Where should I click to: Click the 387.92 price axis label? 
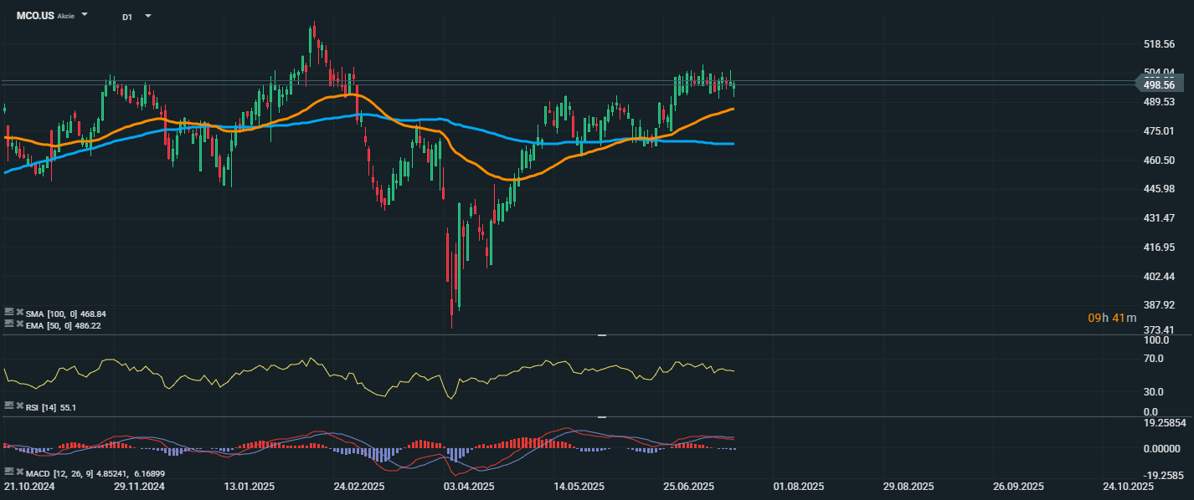(1159, 305)
